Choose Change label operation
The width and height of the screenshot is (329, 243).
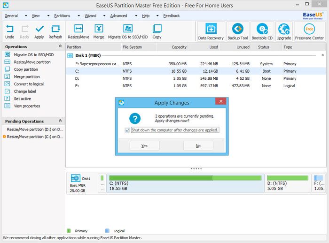pyautogui.click(x=20, y=91)
